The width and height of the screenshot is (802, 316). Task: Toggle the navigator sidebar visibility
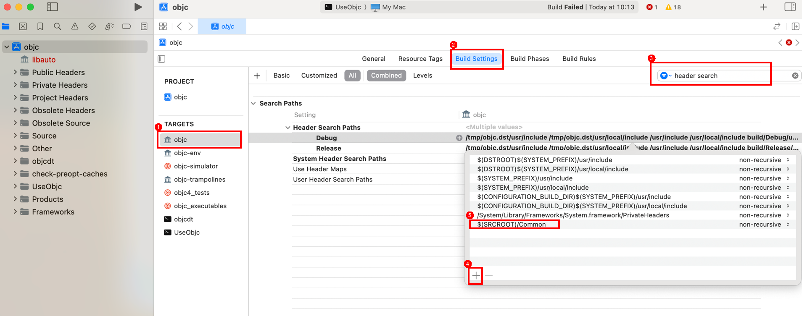(x=52, y=7)
